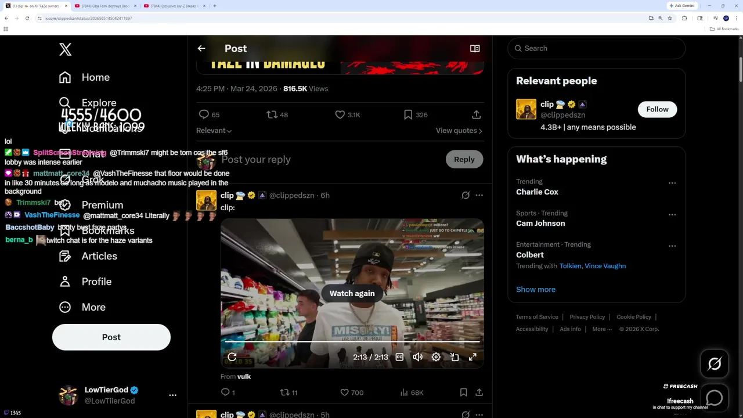Open a new browser tab

point(215,6)
